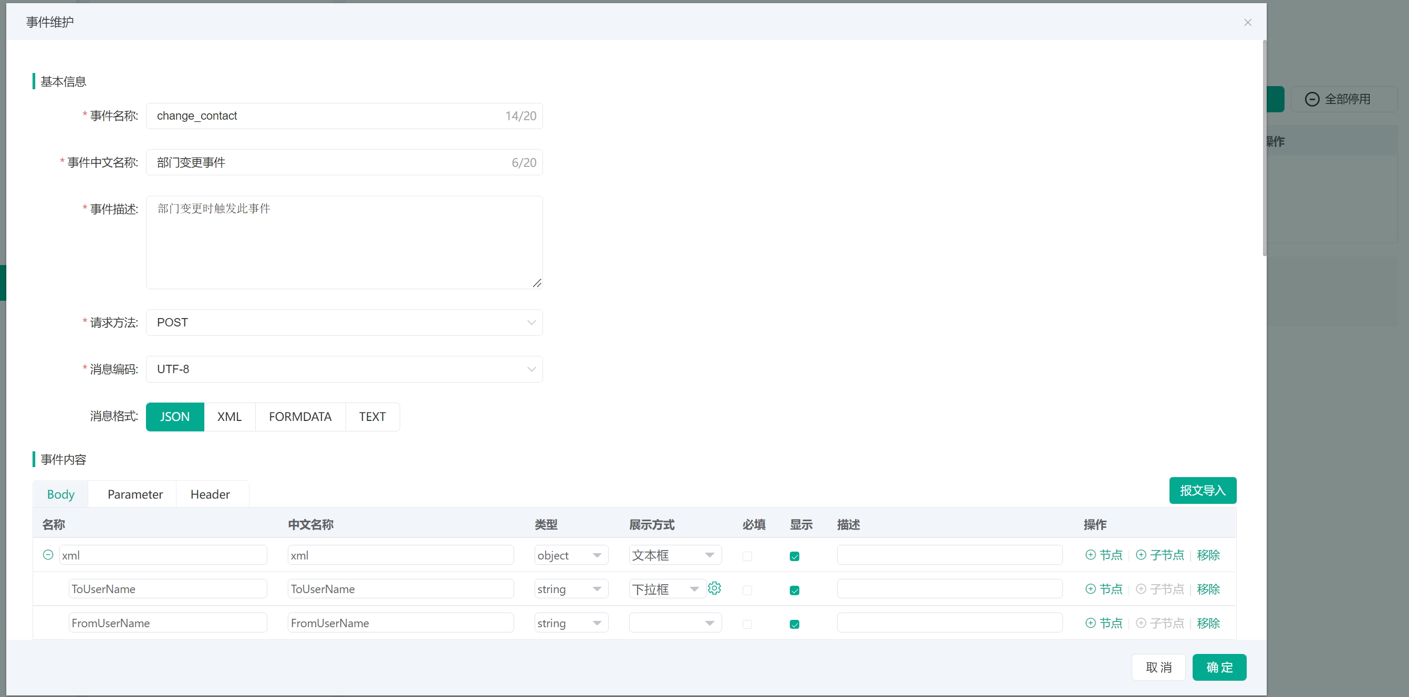Click textarea resize handle corner

point(537,282)
